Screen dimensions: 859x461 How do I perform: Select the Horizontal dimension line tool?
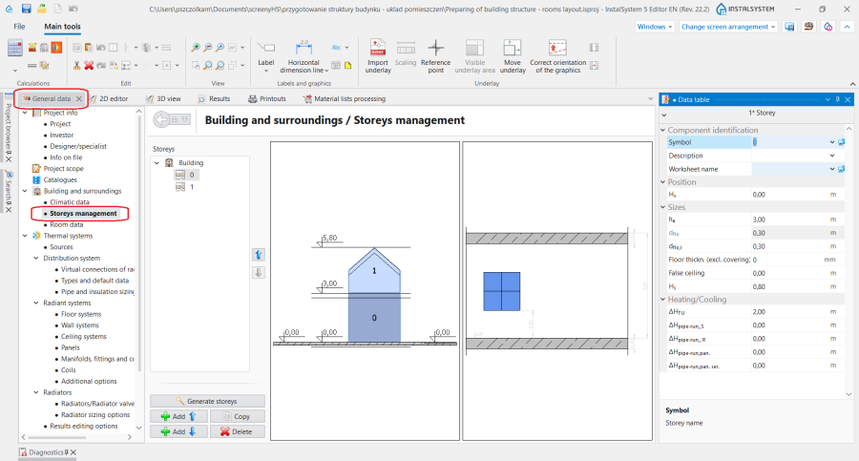(304, 56)
